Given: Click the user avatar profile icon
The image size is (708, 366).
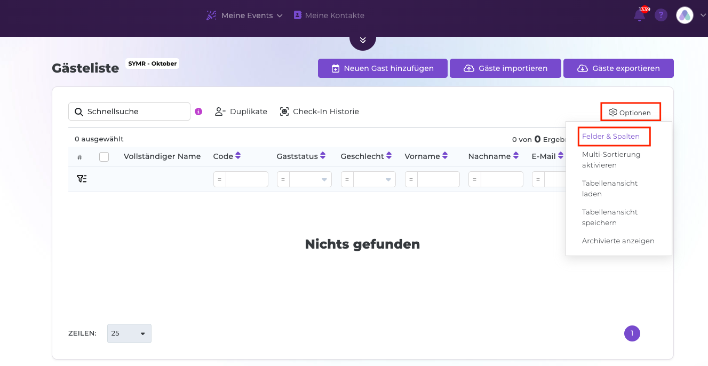Looking at the screenshot, I should 685,15.
